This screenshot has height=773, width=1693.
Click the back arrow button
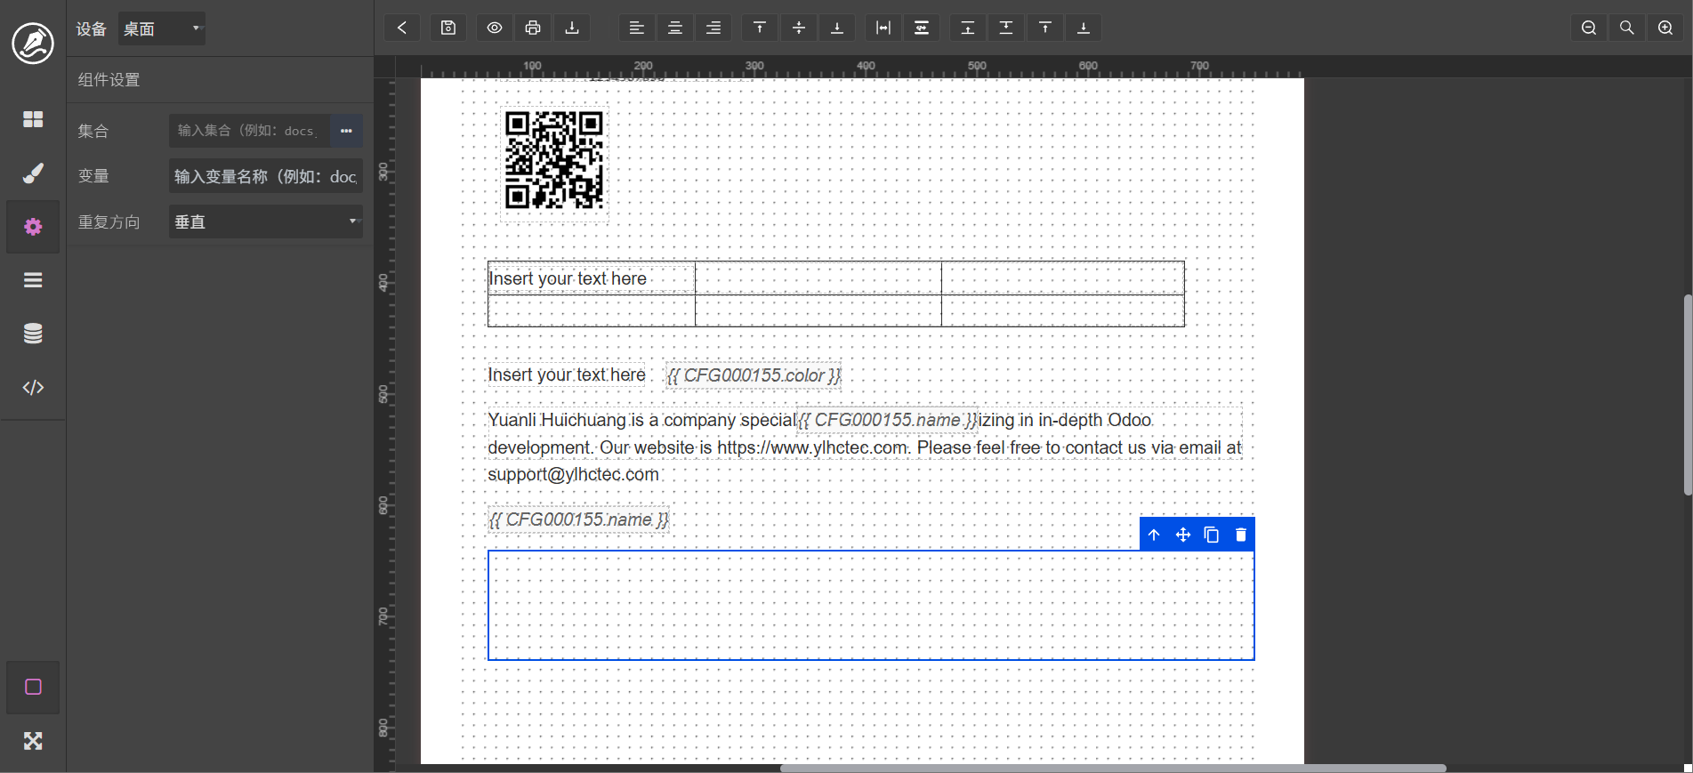point(402,28)
